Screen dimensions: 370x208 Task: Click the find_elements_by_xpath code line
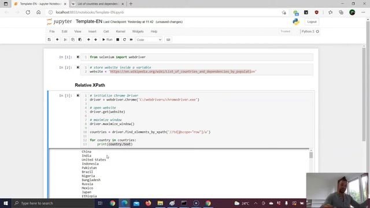[150, 132]
